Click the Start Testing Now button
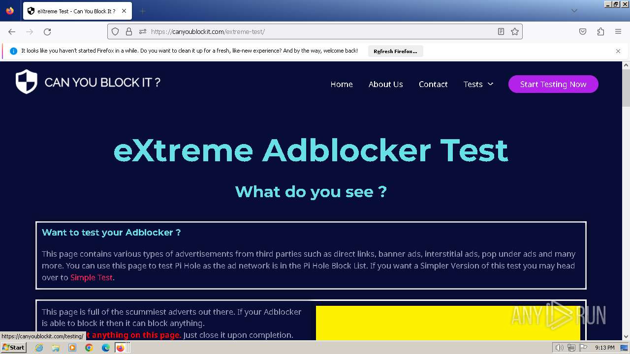The height and width of the screenshot is (354, 630). [553, 84]
